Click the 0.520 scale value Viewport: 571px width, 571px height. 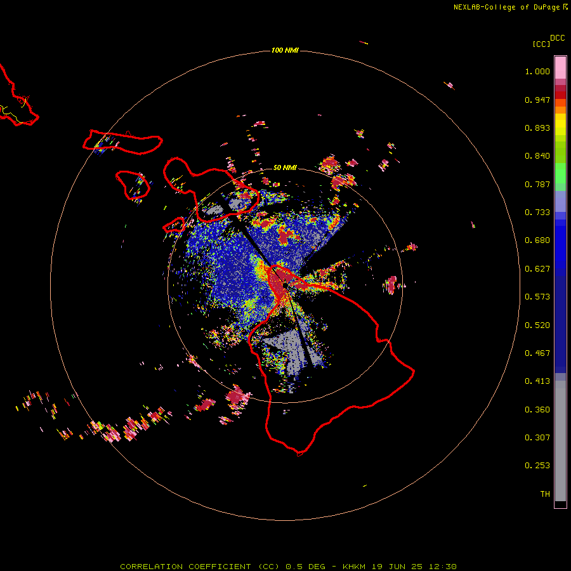(537, 325)
